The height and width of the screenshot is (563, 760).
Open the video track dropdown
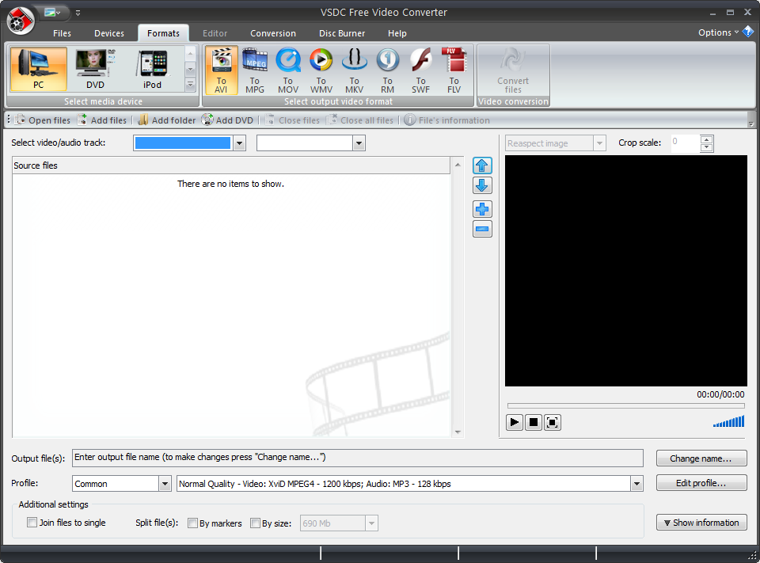tap(239, 143)
